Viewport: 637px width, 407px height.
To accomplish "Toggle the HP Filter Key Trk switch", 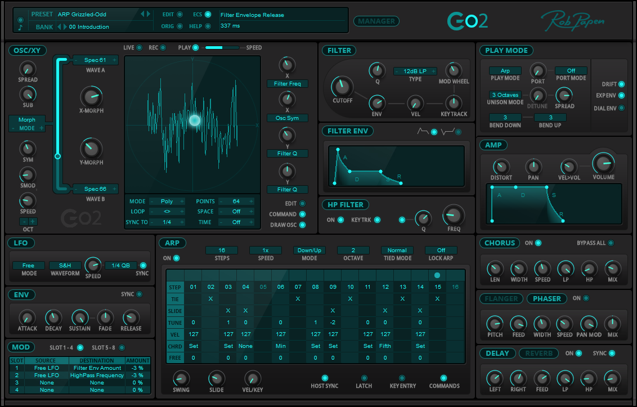I will point(378,220).
